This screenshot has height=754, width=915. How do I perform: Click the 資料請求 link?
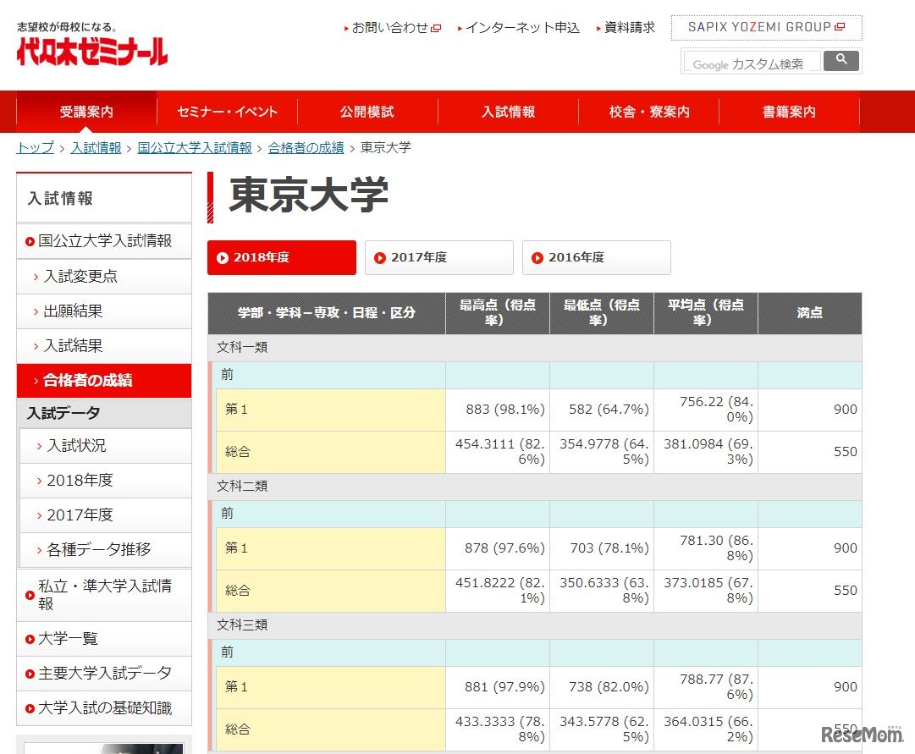pos(629,27)
